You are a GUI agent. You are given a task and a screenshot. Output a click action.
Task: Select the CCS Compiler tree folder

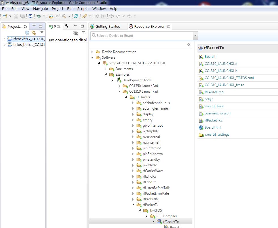[x=167, y=216]
